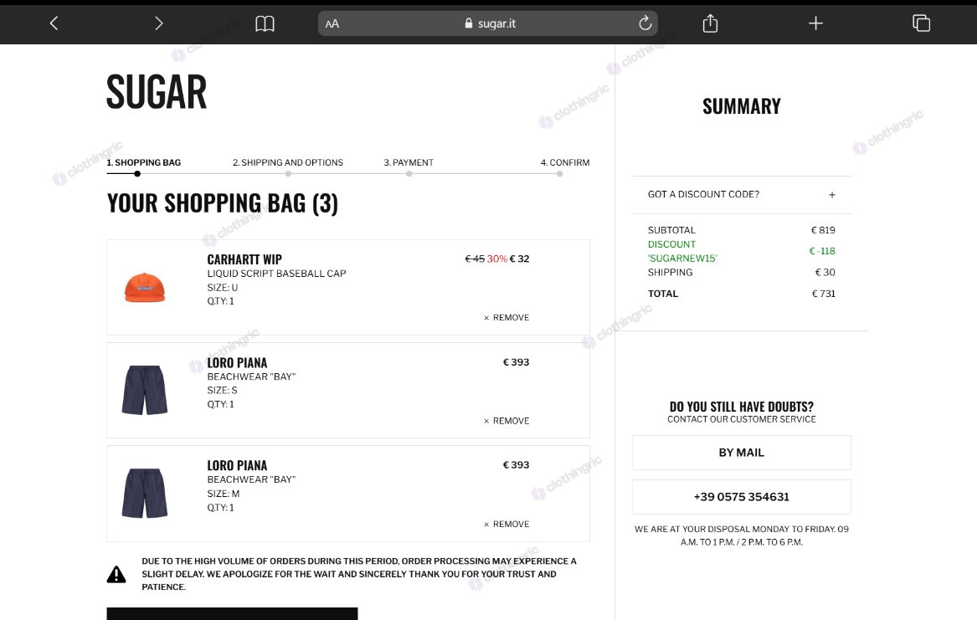
Task: Click the subtotal amount € 819
Action: (823, 230)
